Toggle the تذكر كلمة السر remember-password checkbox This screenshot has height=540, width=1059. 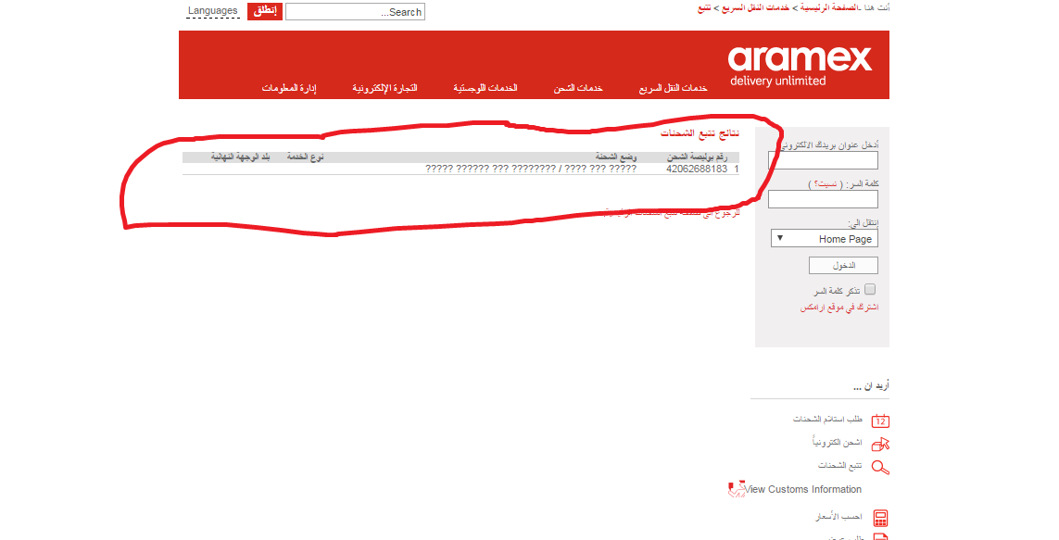870,289
